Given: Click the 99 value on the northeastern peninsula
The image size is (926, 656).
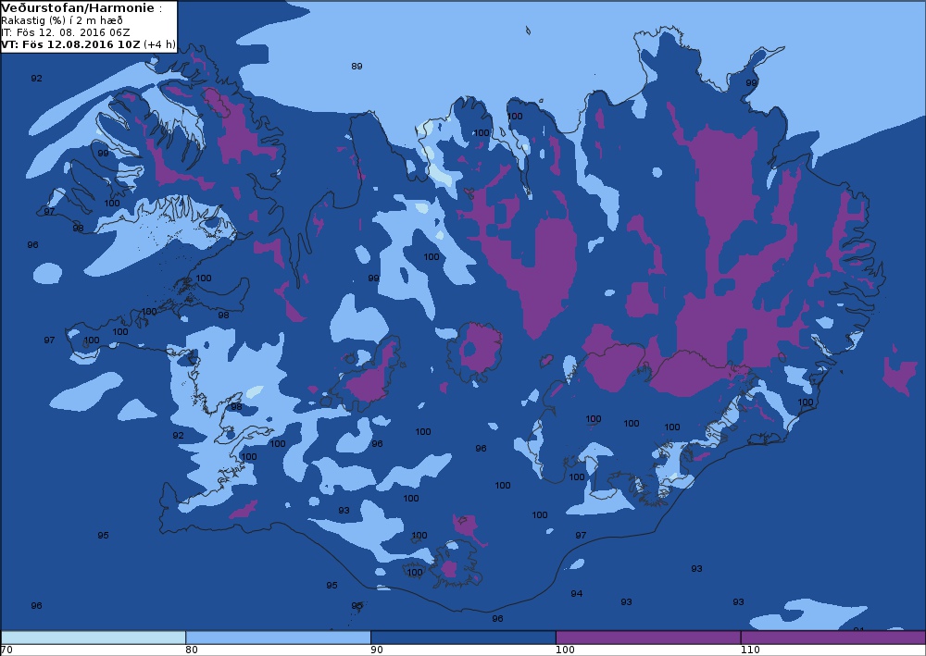Looking at the screenshot, I should tap(751, 83).
